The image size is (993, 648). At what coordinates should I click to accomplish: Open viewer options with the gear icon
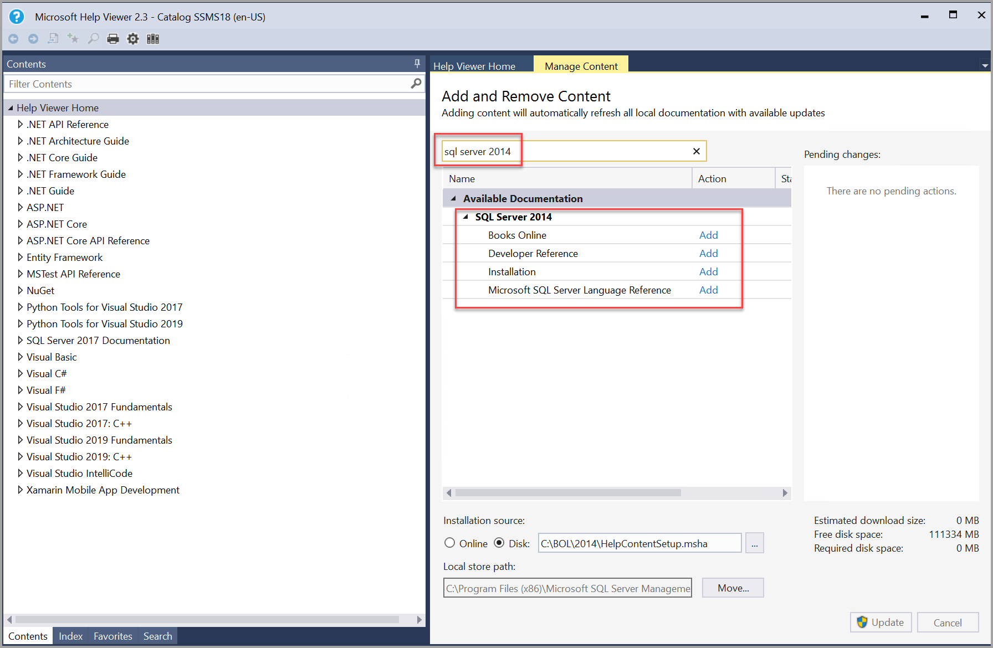(x=132, y=38)
